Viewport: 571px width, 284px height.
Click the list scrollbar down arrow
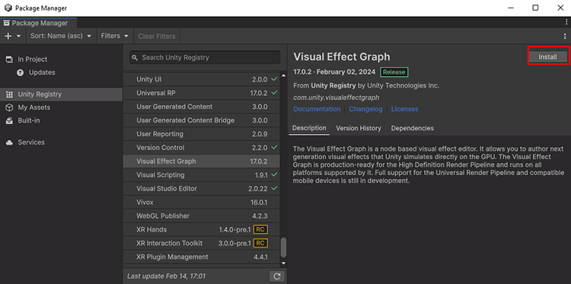[x=284, y=263]
